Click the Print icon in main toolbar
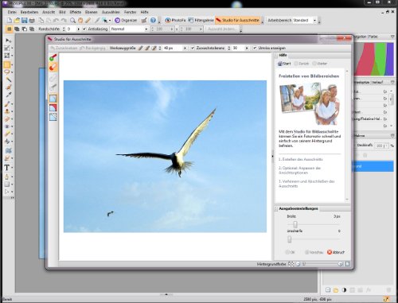This screenshot has height=303, width=398. click(x=32, y=21)
